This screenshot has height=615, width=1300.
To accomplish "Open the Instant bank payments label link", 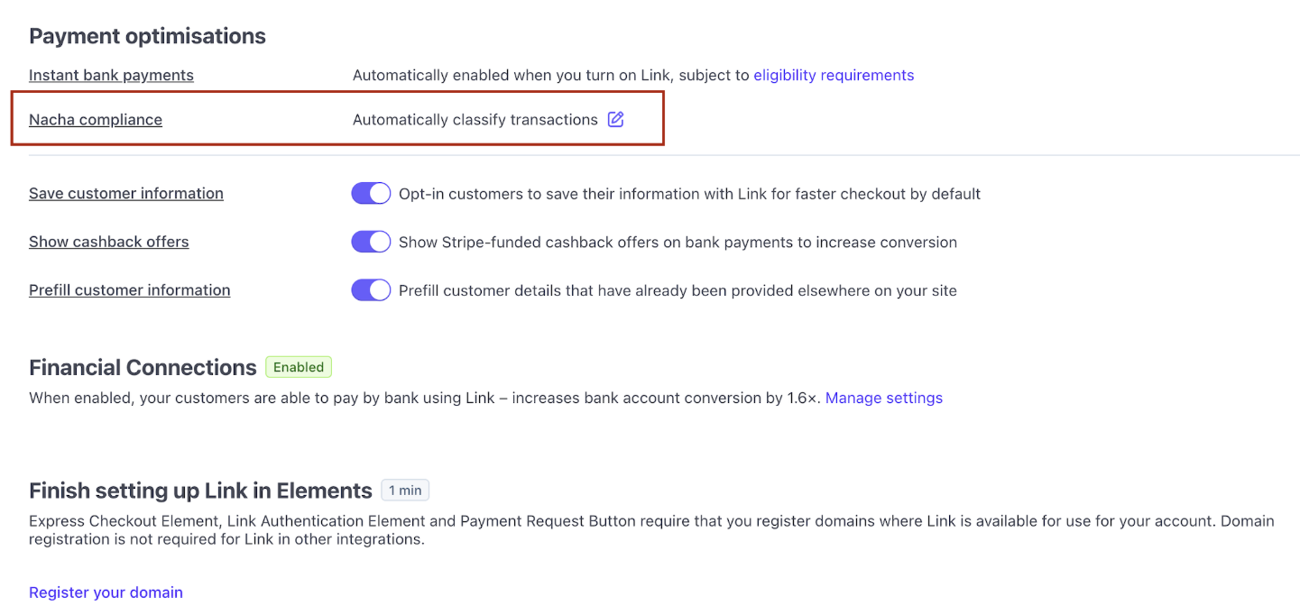I will (111, 75).
